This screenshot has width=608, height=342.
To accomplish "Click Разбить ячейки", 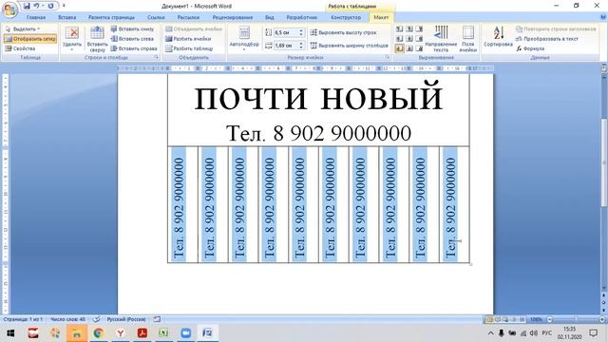I will coord(188,39).
